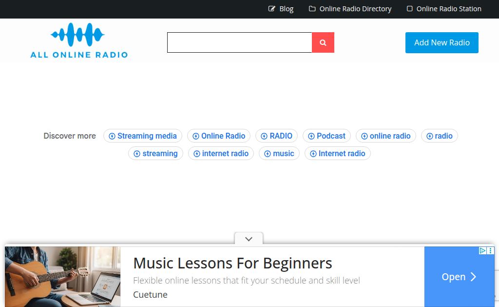Click the Open button on the ad

459,277
